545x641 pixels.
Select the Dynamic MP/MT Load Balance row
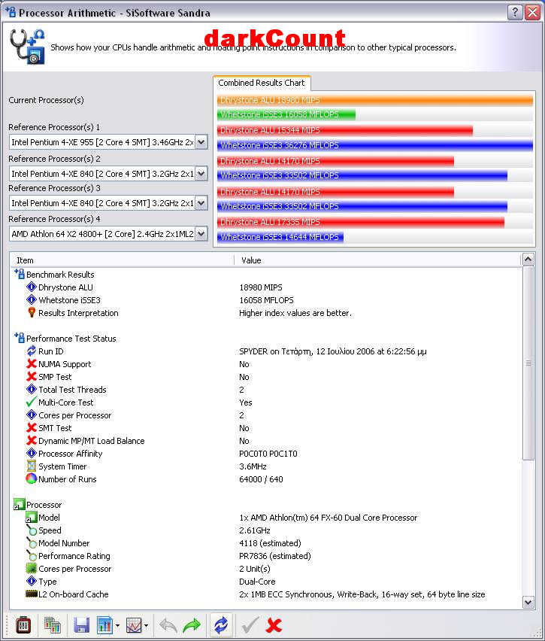(x=265, y=440)
